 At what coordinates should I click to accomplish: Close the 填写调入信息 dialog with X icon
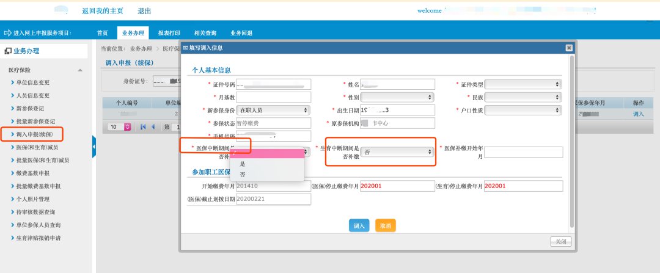[x=569, y=47]
